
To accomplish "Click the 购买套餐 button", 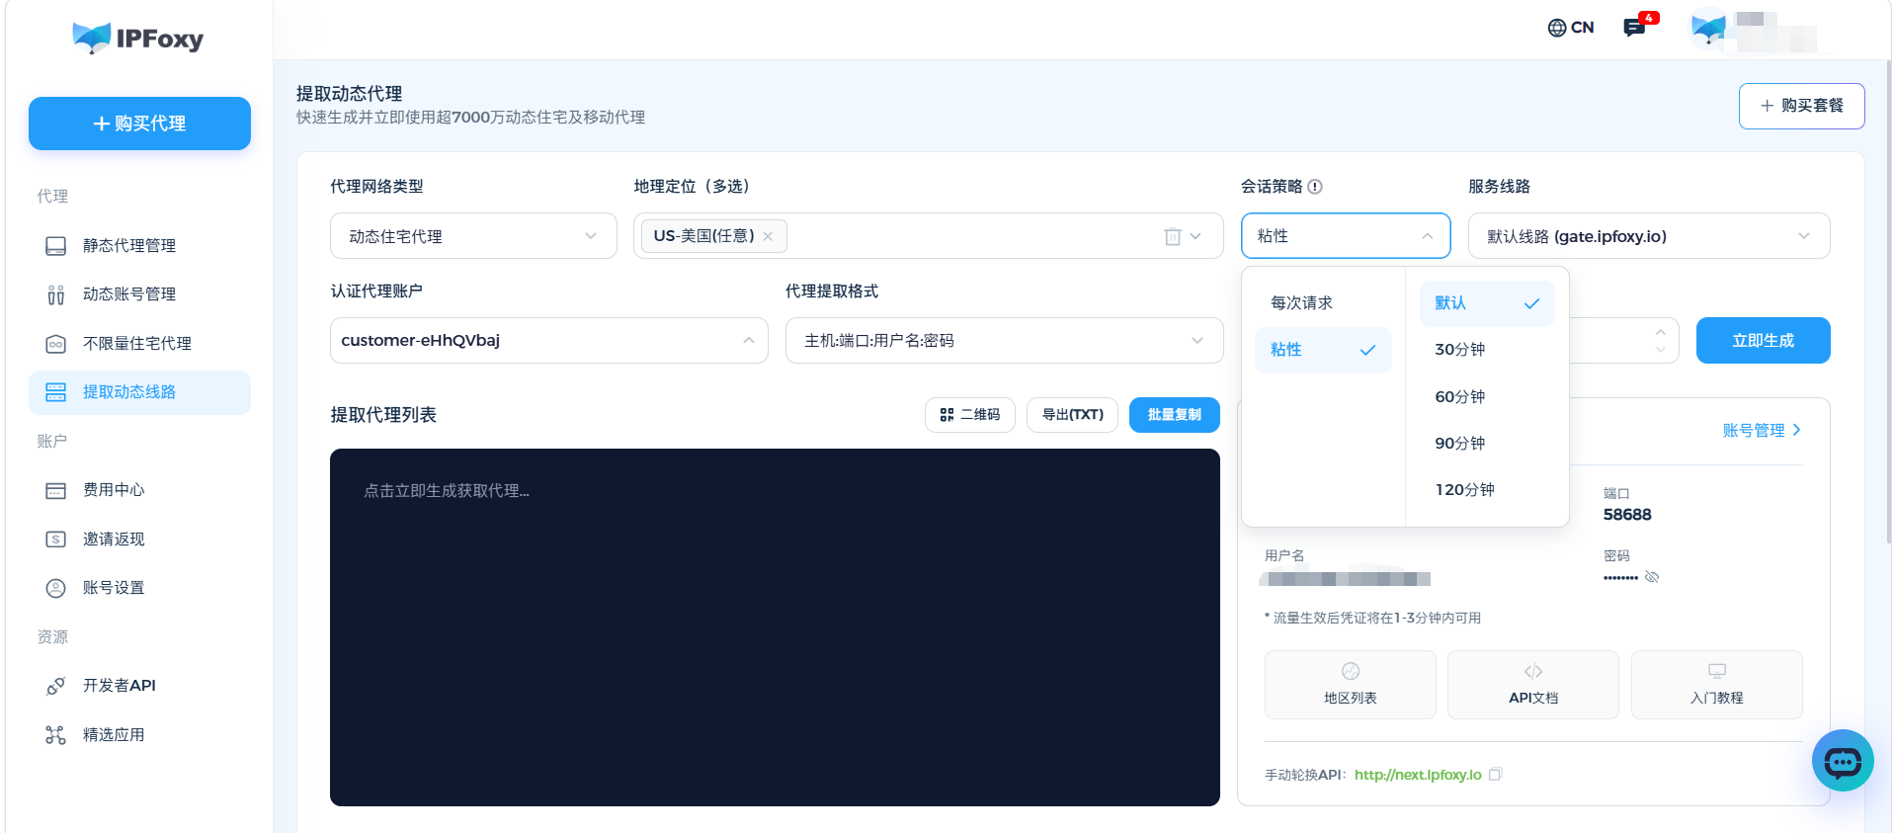I will (x=1801, y=106).
